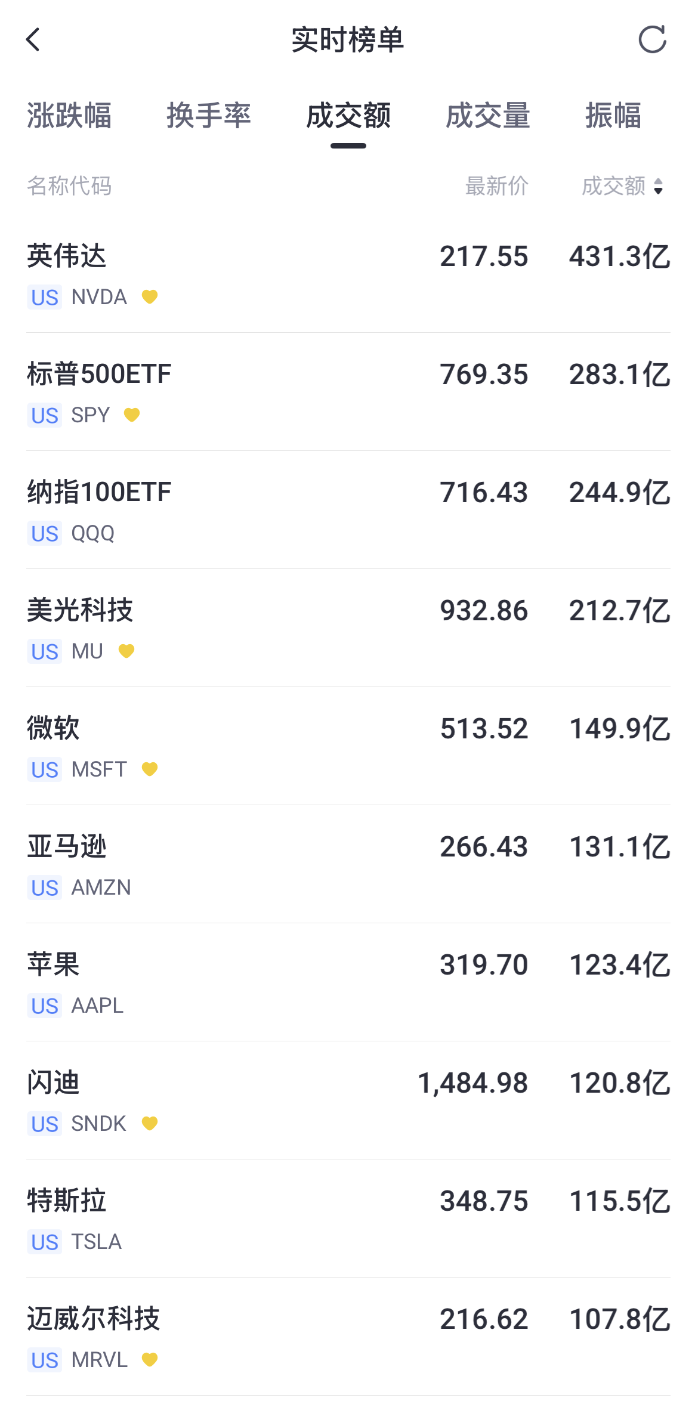Tap the heart icon beside NVDA

(150, 296)
